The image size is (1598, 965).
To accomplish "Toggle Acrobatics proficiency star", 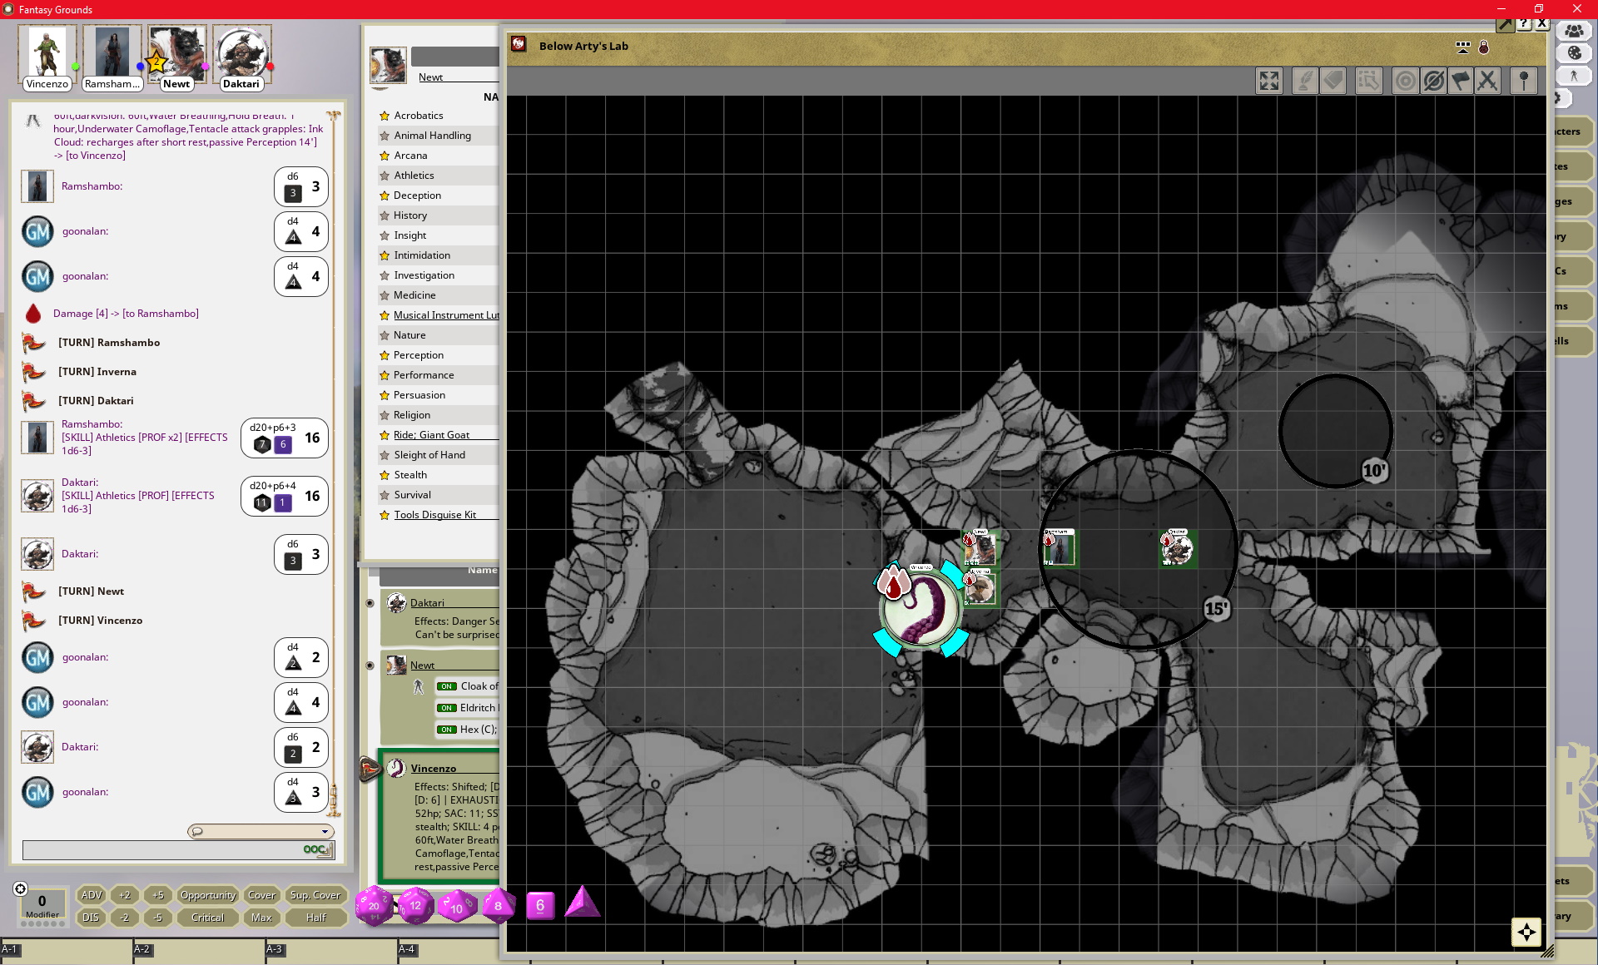I will tap(385, 116).
